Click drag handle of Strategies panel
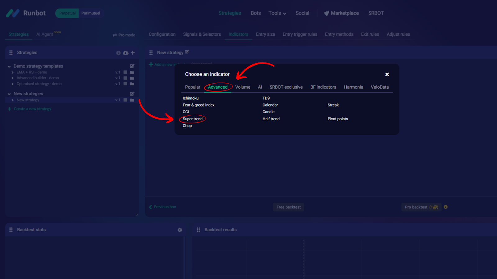The width and height of the screenshot is (497, 279). coord(11,53)
